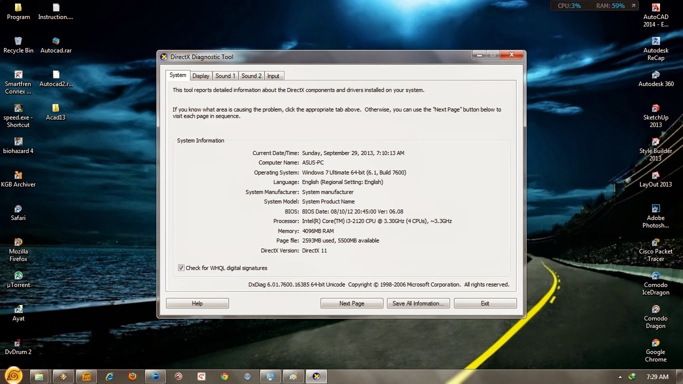Open the orange music player taskbar icon
This screenshot has width=683, height=384.
[86, 376]
